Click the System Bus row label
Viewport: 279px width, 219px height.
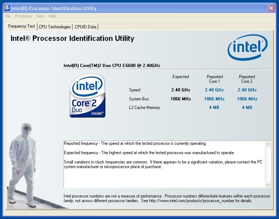click(139, 99)
